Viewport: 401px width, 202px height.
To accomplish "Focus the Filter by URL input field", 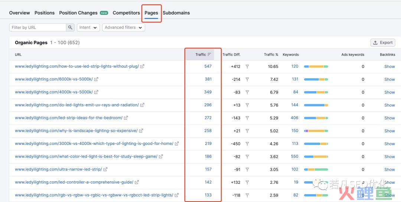I will [x=38, y=27].
